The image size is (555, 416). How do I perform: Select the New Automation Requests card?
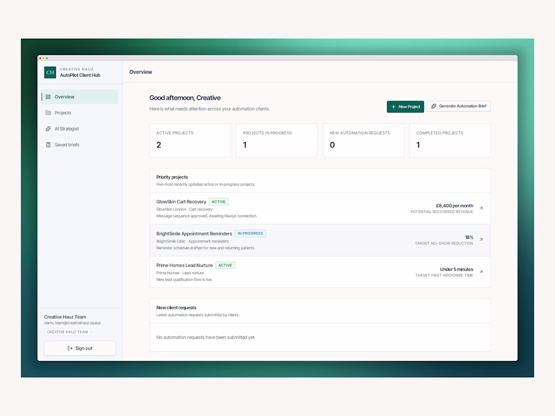click(363, 141)
